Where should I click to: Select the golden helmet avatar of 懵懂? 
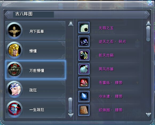point(14,50)
